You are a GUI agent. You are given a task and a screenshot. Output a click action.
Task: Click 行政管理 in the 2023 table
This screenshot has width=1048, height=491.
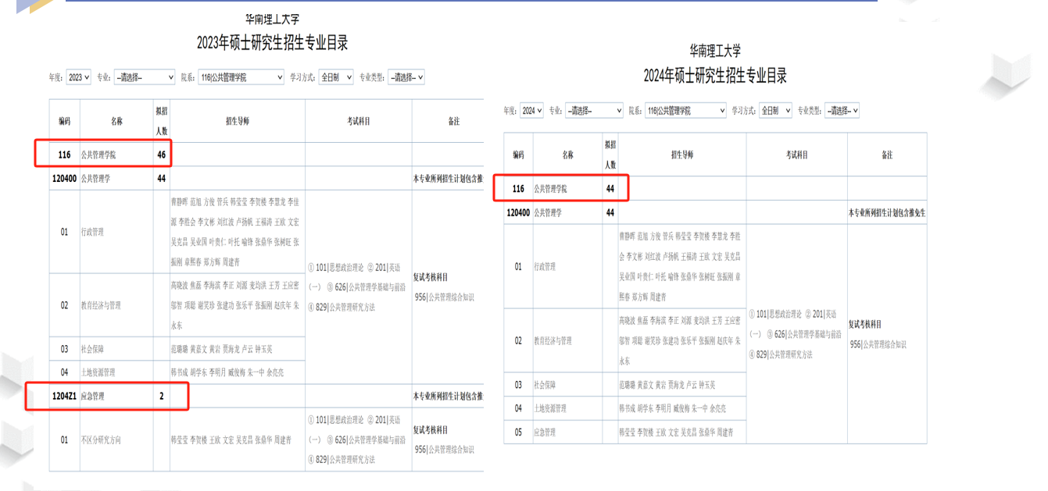point(92,232)
